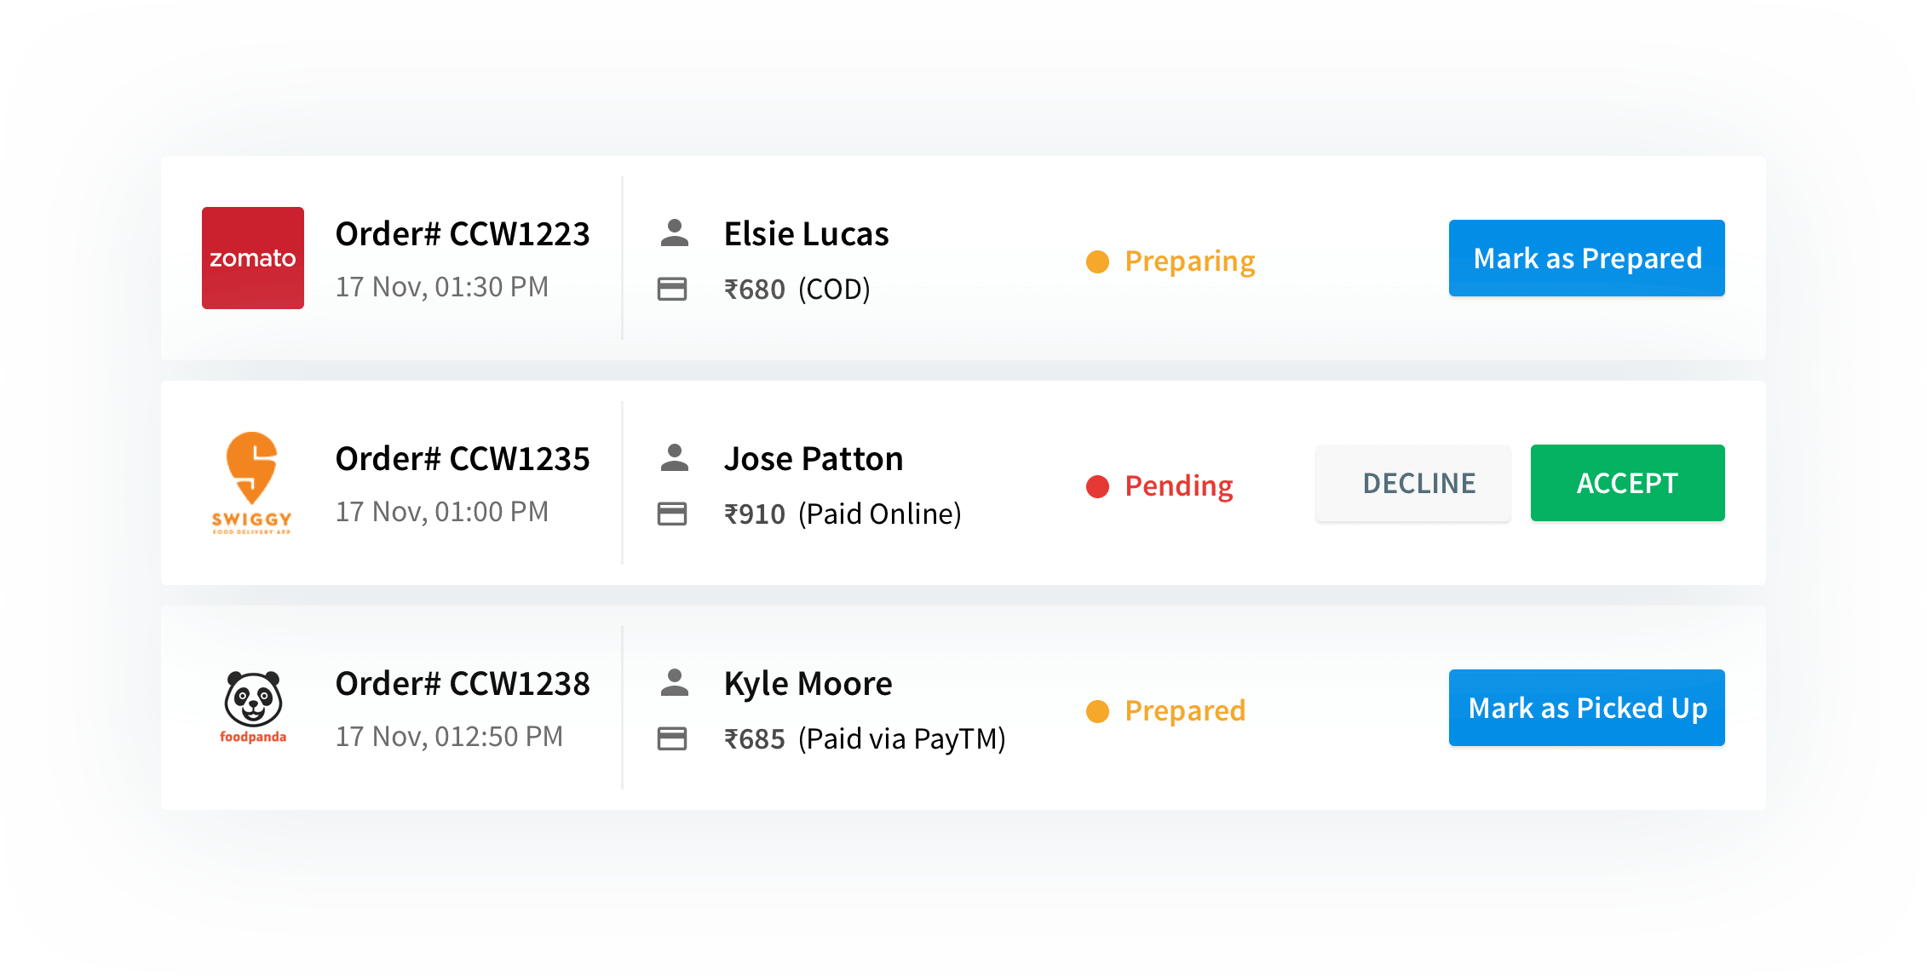Screen dimensions: 1927x976
Task: Mark order CCW1238 as Picked Up
Action: 1586,708
